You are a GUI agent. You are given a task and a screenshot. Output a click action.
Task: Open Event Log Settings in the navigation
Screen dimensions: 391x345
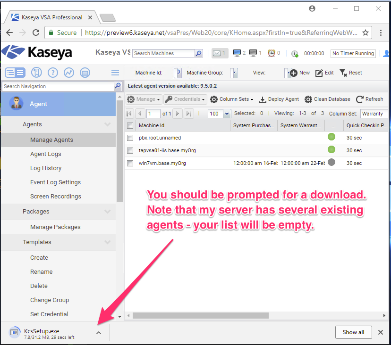[x=55, y=182]
